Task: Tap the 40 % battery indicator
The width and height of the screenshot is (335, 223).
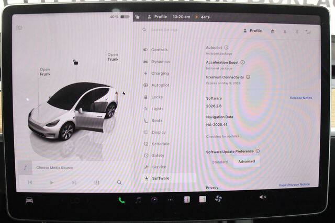Action: 119,17
